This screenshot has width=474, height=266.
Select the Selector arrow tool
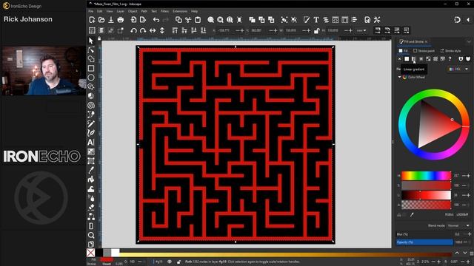[91, 41]
